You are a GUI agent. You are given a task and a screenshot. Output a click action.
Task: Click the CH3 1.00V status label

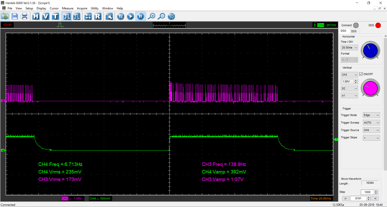[x=73, y=199]
